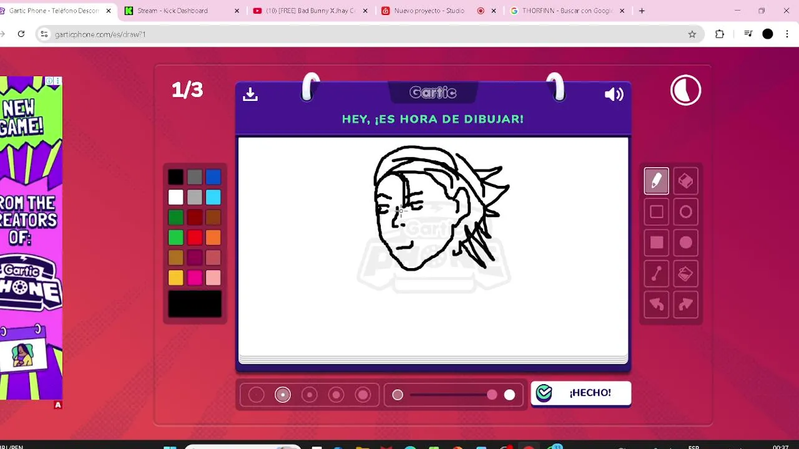The image size is (799, 449).
Task: Mute game sound with speaker icon
Action: [614, 94]
